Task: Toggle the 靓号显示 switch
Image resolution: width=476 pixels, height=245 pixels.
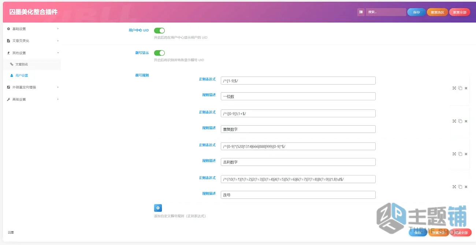Action: tap(159, 53)
